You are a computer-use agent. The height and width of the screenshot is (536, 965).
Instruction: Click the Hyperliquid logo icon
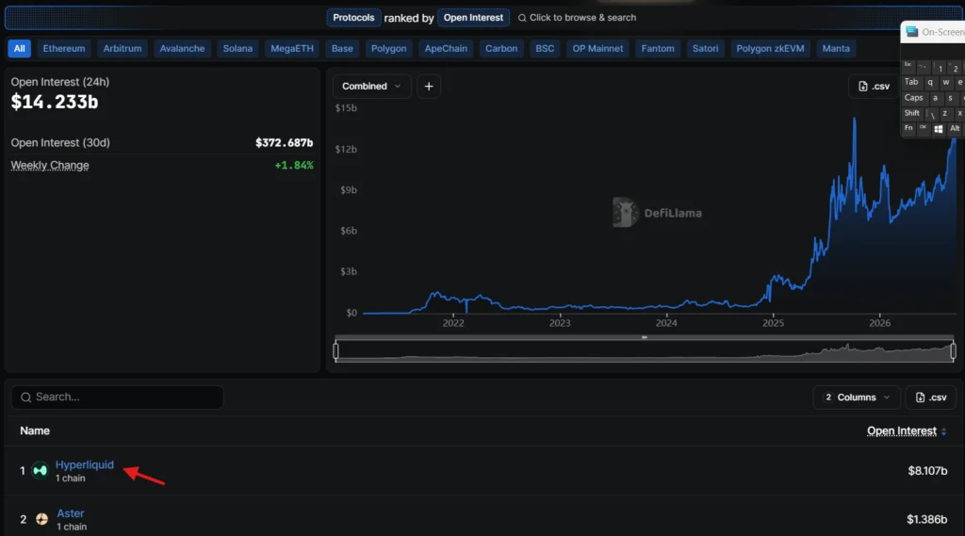pos(40,471)
